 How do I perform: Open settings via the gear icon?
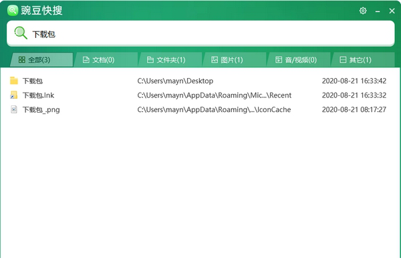(x=363, y=11)
